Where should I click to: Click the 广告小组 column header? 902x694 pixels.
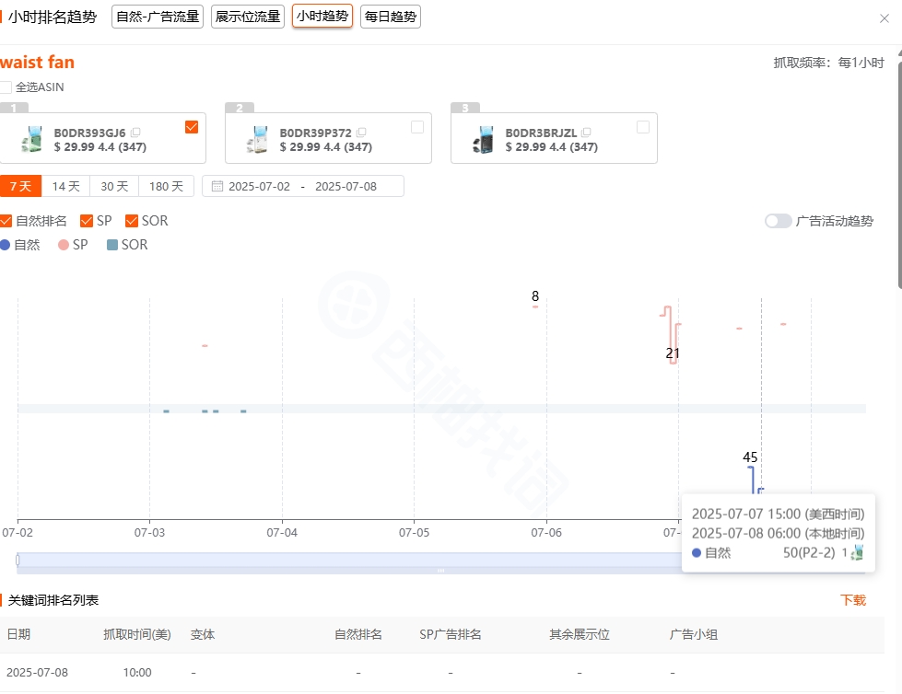pyautogui.click(x=694, y=634)
